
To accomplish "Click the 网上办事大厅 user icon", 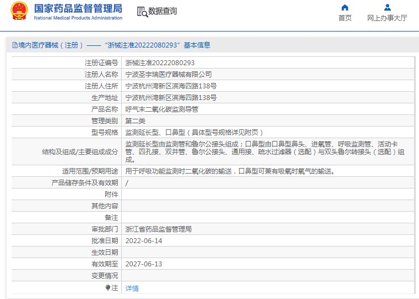I will (x=387, y=8).
